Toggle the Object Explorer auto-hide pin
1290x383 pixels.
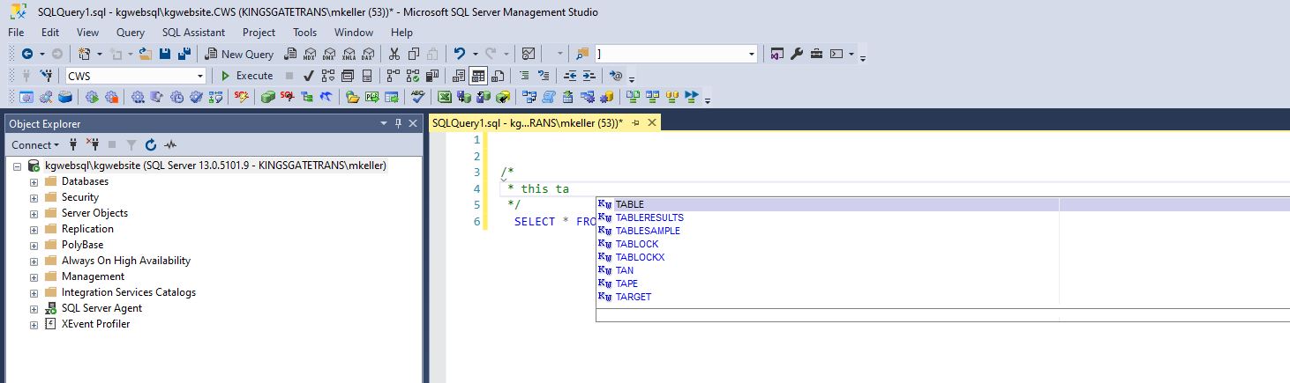point(399,124)
